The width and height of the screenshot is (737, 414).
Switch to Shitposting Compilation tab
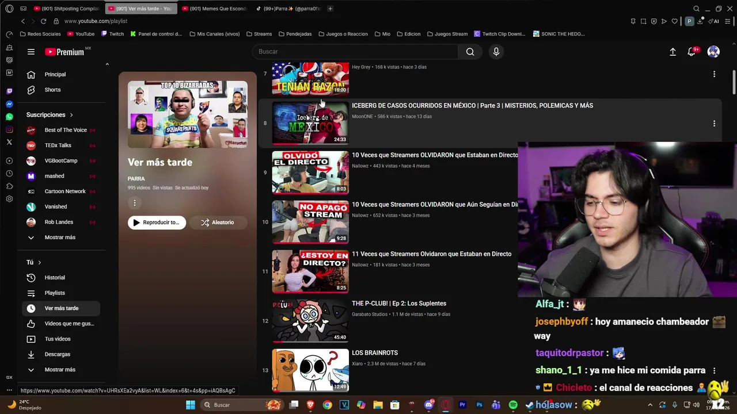[x=66, y=9]
